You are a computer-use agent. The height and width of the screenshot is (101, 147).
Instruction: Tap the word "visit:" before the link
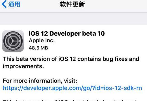pyautogui.click(x=71, y=81)
